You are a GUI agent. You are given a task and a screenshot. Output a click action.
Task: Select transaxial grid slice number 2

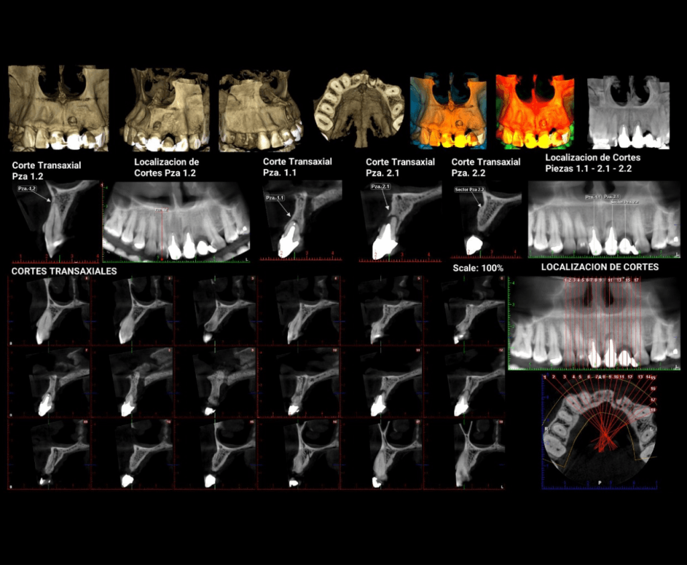coord(133,310)
